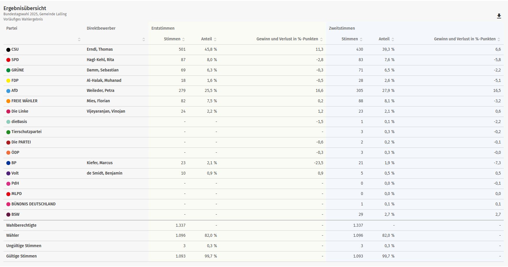Screen dimensions: 508x267
Task: Sort Zweitstimmen Gewinn und Verlust column
Action: pyautogui.click(x=499, y=39)
